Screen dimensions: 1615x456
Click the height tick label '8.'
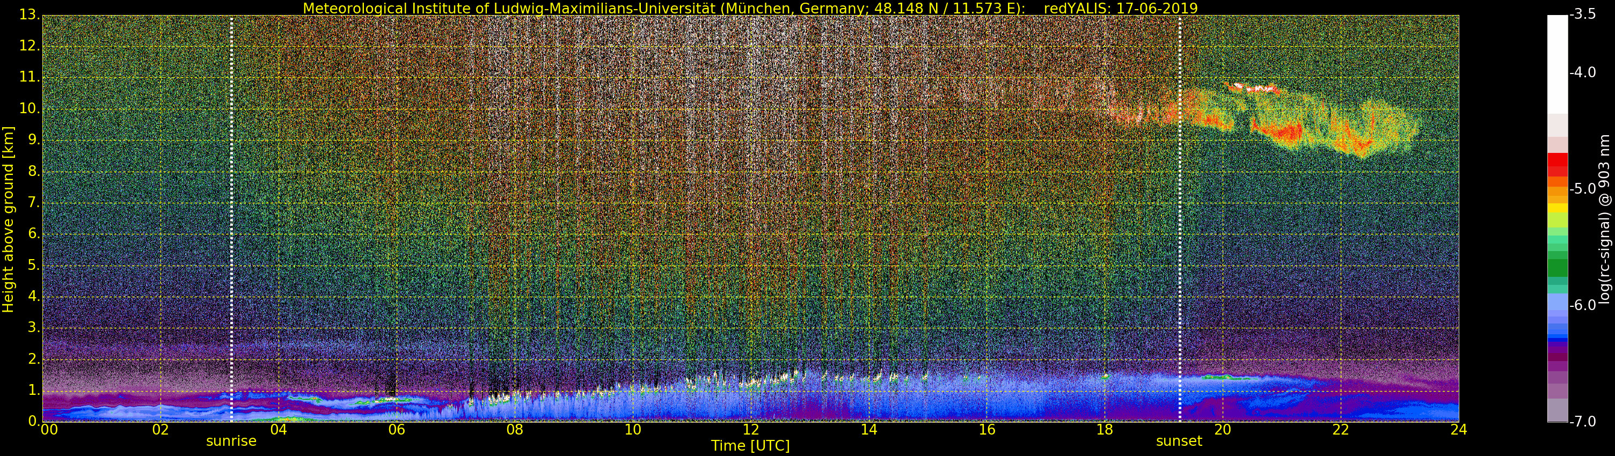(x=34, y=171)
